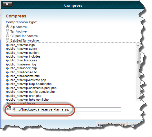Click the /public_html/wp-activate.php entry
The width and height of the screenshot is (152, 137).
[26, 80]
